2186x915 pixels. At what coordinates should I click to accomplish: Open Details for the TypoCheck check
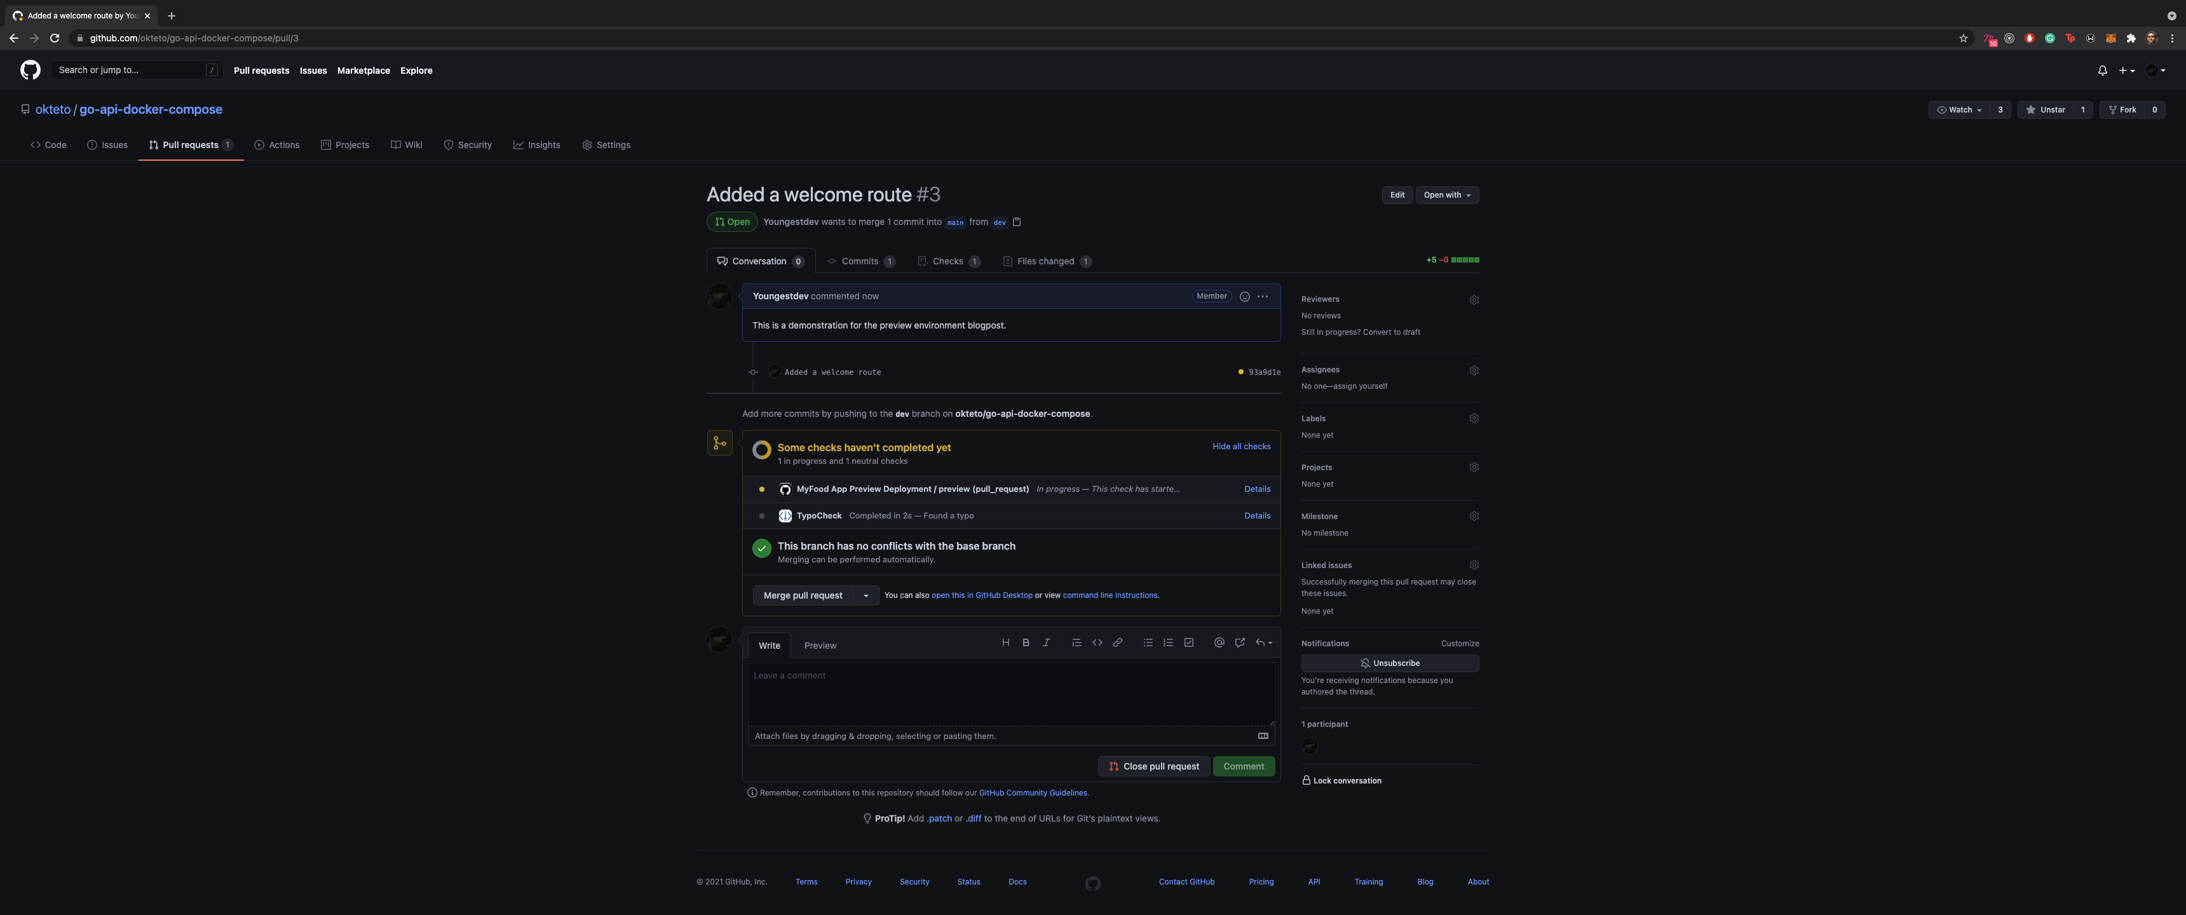1257,516
